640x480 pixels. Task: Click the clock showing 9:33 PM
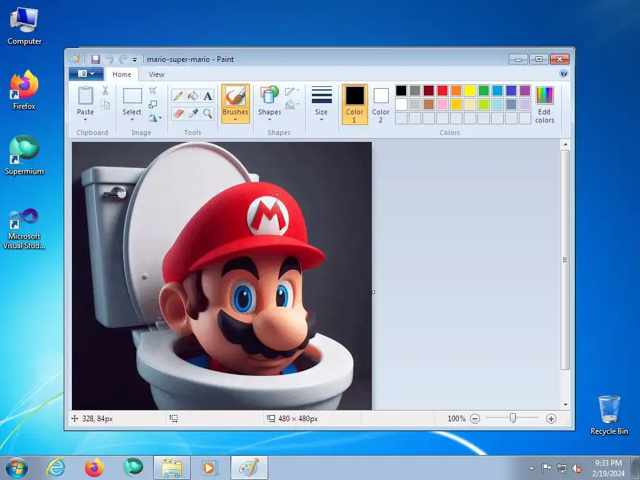click(x=609, y=463)
